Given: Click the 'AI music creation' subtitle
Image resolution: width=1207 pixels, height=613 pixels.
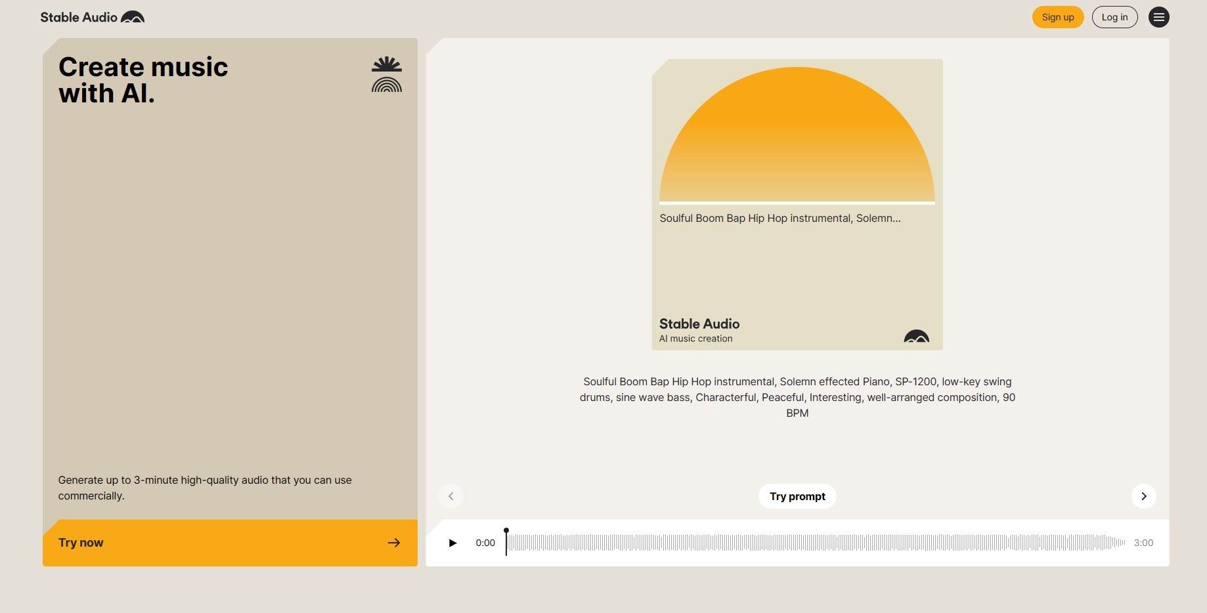Looking at the screenshot, I should point(695,339).
